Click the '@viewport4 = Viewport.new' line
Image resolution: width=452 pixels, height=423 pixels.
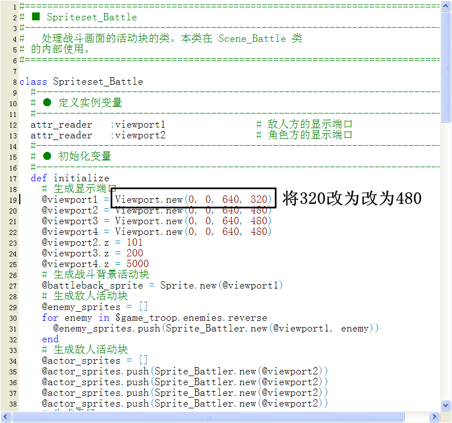156,232
